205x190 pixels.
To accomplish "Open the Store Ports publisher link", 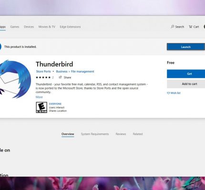I will pyautogui.click(x=43, y=71).
